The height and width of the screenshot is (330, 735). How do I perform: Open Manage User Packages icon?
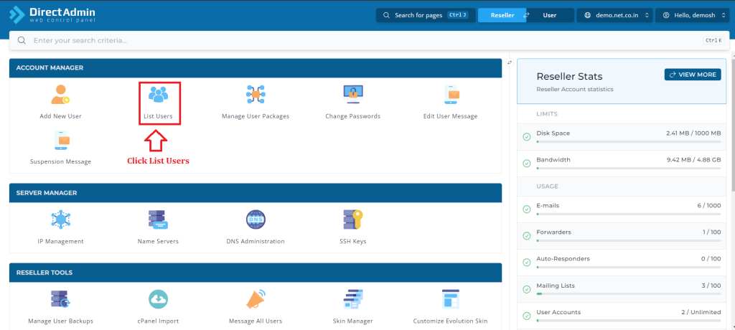[256, 95]
